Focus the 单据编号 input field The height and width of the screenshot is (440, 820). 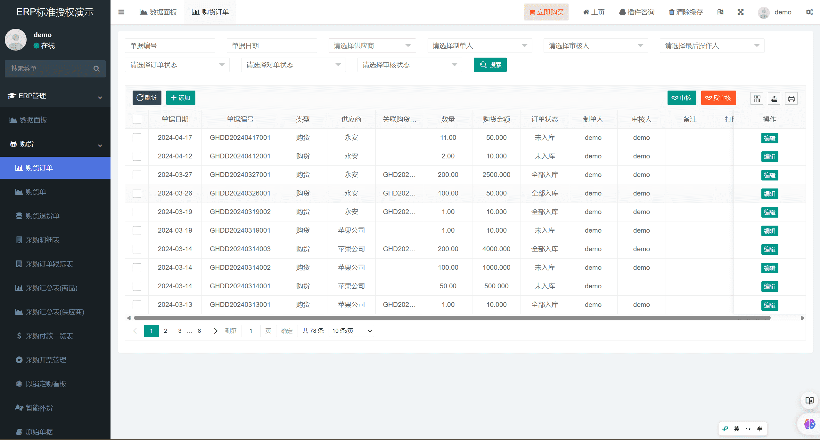pyautogui.click(x=170, y=46)
